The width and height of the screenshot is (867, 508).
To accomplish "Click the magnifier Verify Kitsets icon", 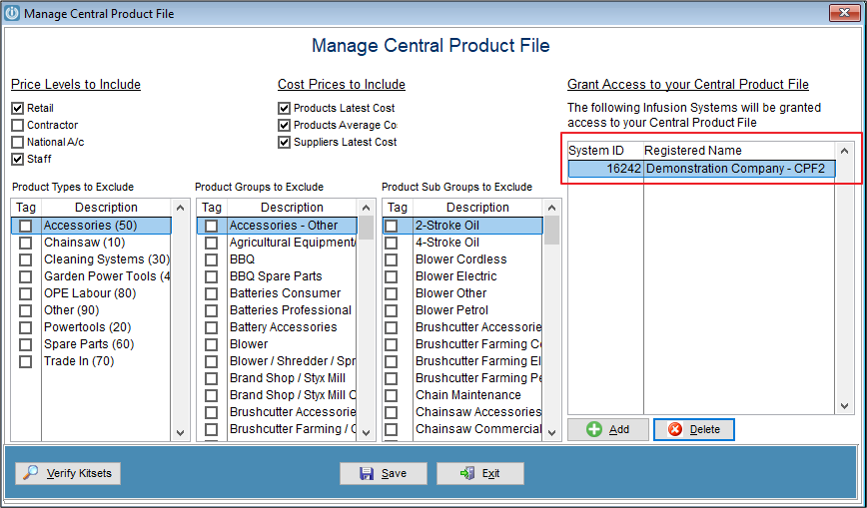I will point(30,473).
